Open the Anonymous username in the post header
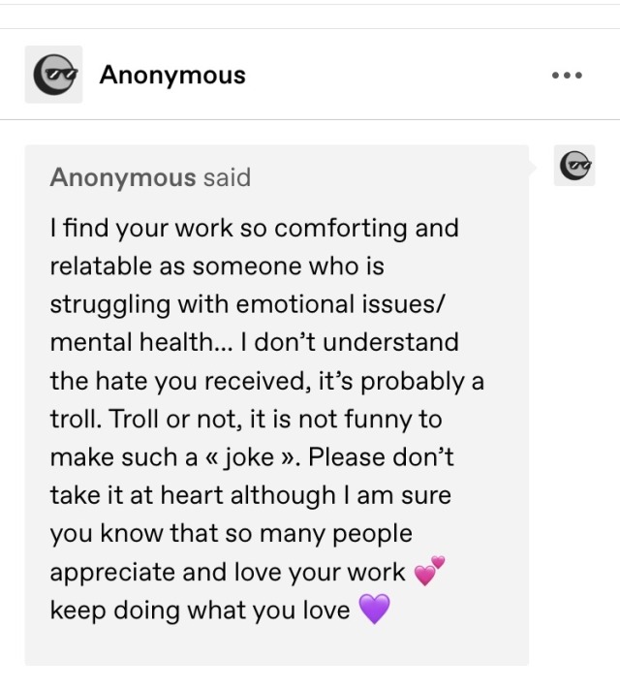620x689 pixels. coord(172,75)
